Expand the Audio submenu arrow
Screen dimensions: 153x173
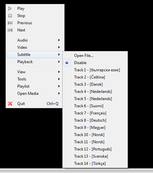(59, 40)
